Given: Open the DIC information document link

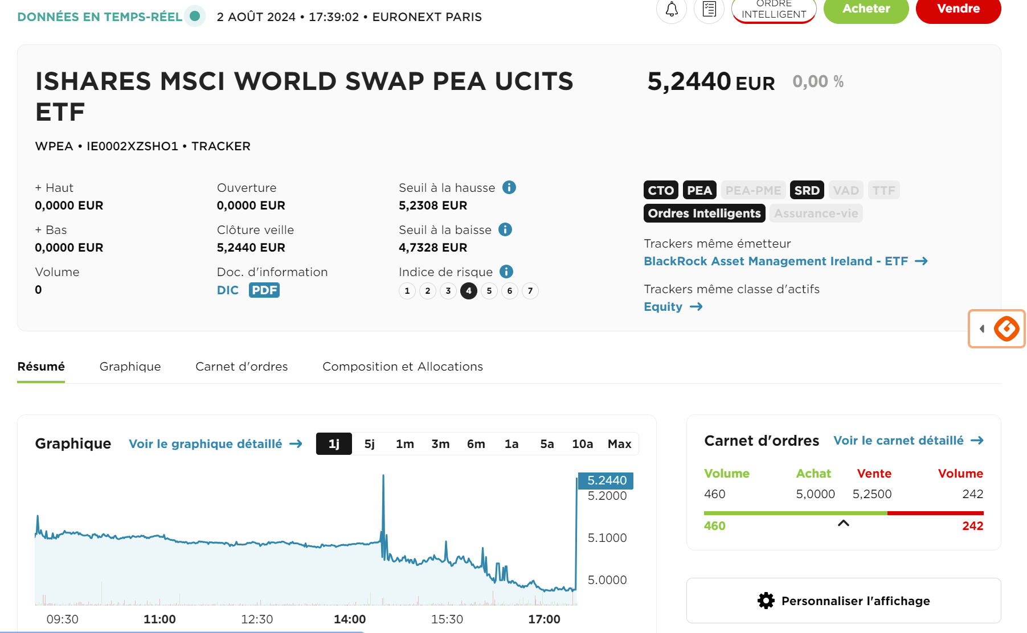Looking at the screenshot, I should 228,290.
